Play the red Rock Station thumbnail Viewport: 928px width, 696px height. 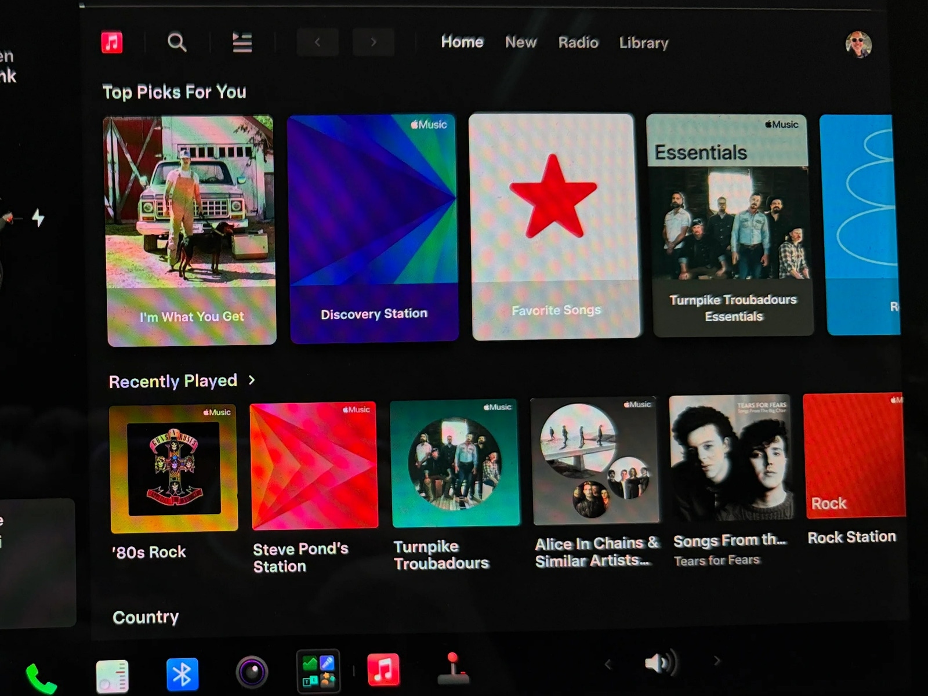pyautogui.click(x=854, y=455)
